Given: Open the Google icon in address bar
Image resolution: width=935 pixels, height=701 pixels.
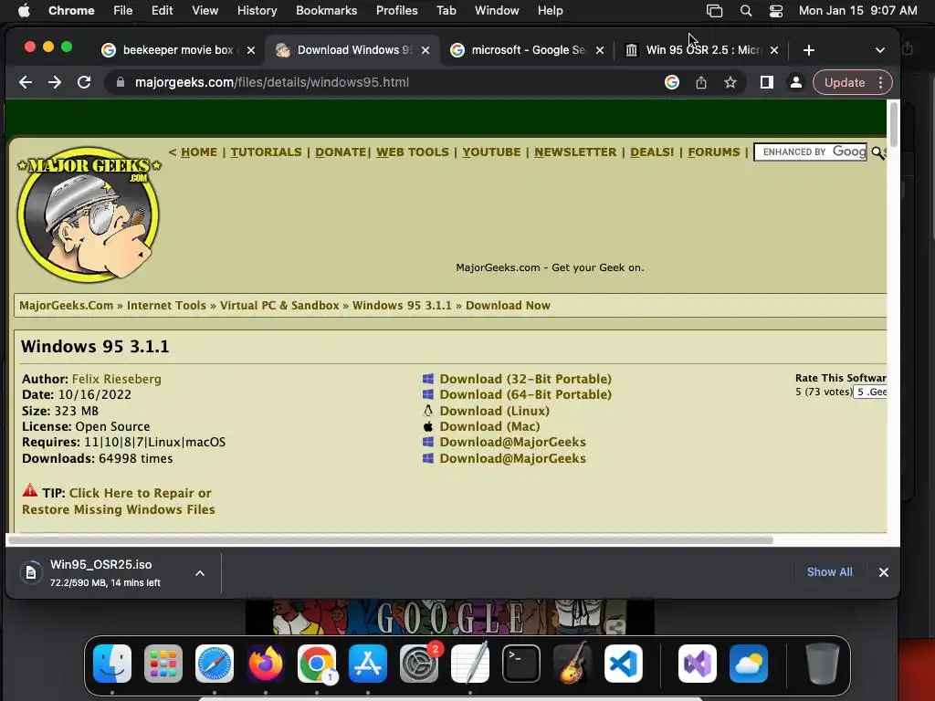Looking at the screenshot, I should click(x=672, y=82).
